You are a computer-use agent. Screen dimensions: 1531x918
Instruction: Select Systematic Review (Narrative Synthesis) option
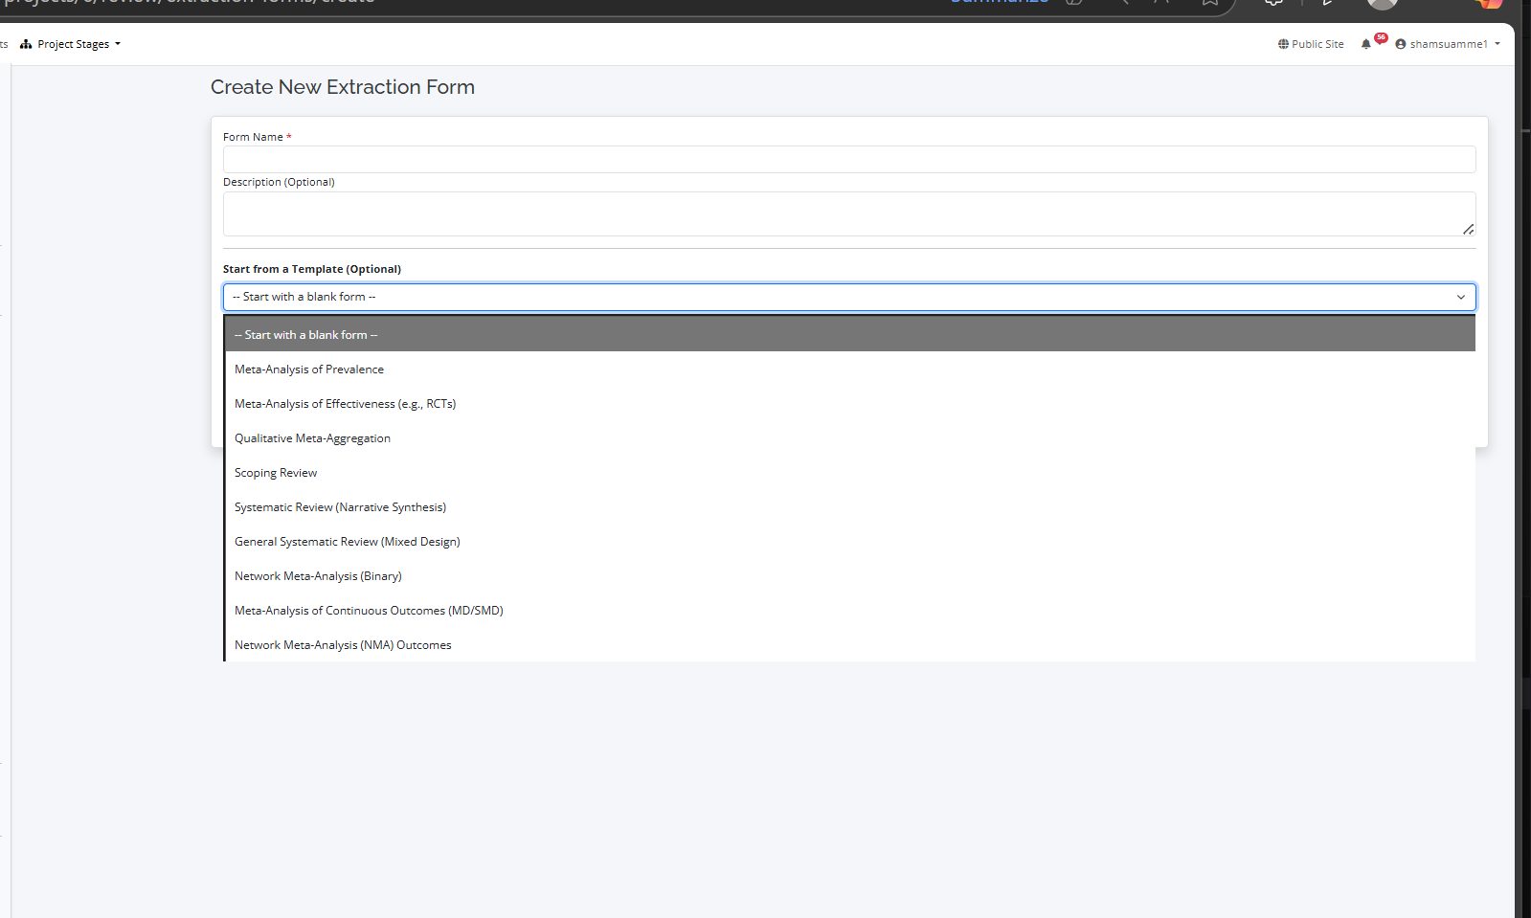pos(340,507)
